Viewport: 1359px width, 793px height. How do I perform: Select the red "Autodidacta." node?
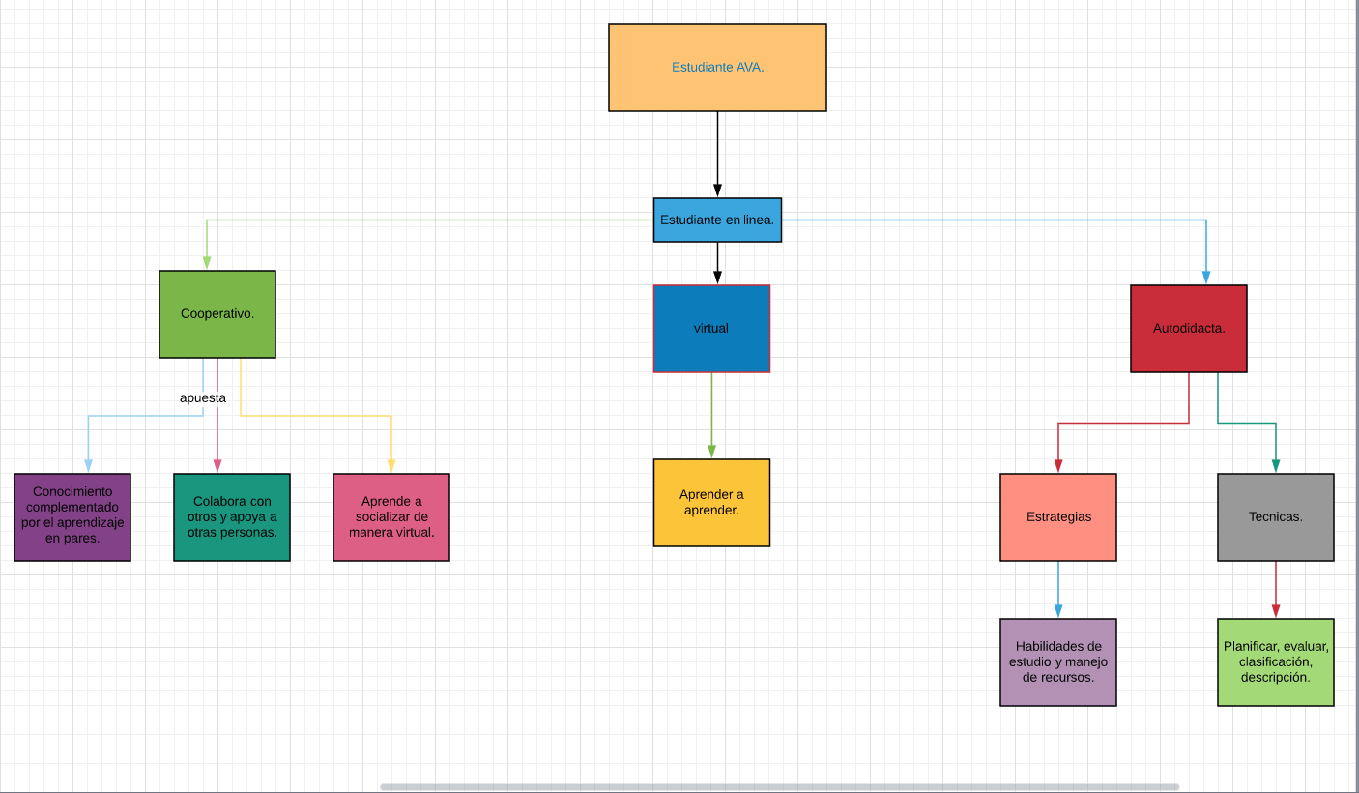(1189, 328)
